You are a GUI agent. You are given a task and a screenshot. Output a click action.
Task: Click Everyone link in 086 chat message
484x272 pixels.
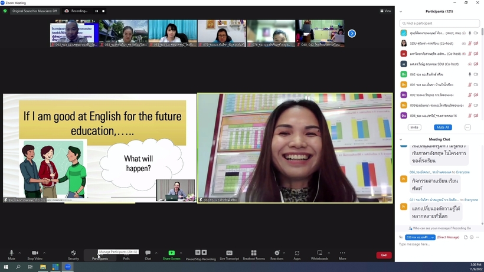463,172
